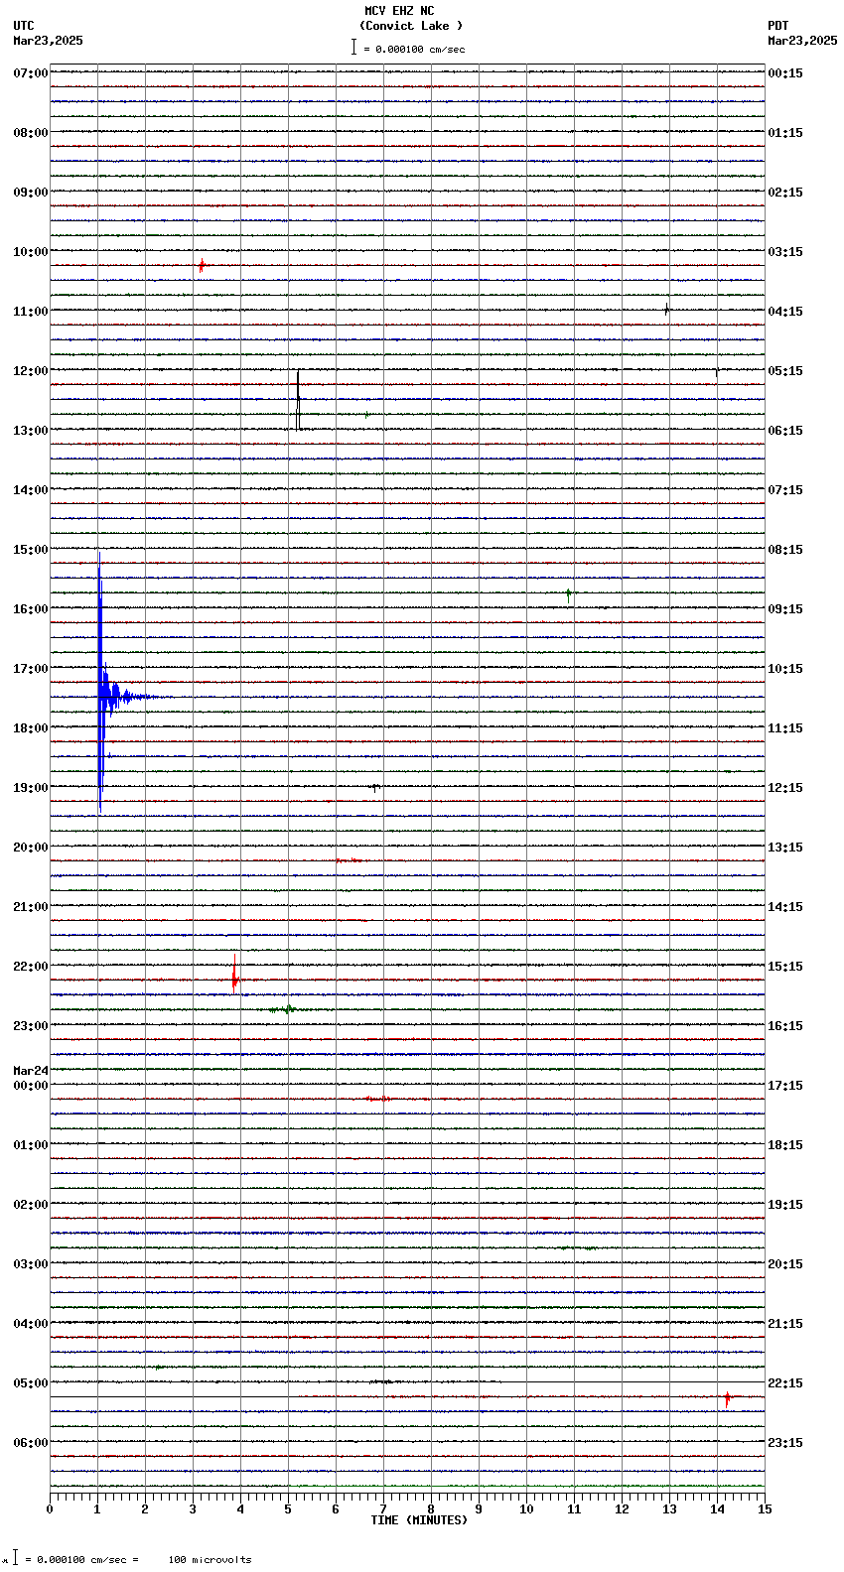Image resolution: width=844 pixels, height=1572 pixels.
Task: Click the red event on the 05:15 UTC trace
Action: point(727,1397)
